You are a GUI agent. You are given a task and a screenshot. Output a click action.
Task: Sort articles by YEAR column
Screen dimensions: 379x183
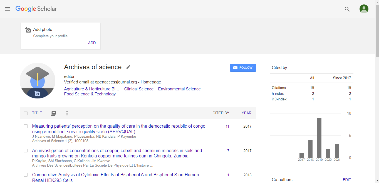(x=246, y=113)
